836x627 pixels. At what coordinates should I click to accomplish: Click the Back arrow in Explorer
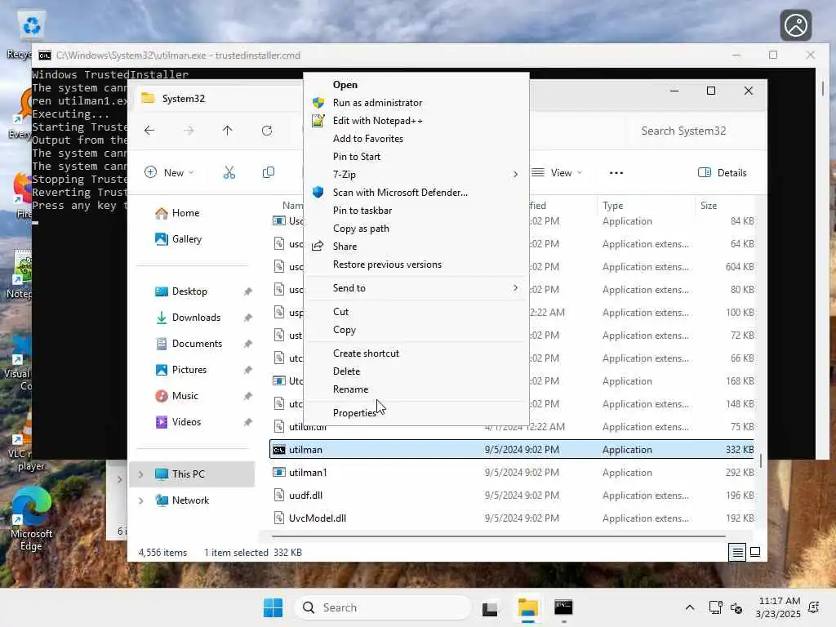[149, 131]
